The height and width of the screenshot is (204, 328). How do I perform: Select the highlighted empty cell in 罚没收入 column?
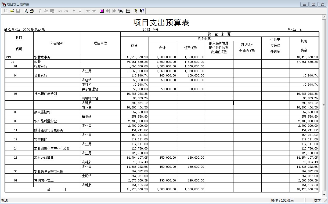coord(247,103)
